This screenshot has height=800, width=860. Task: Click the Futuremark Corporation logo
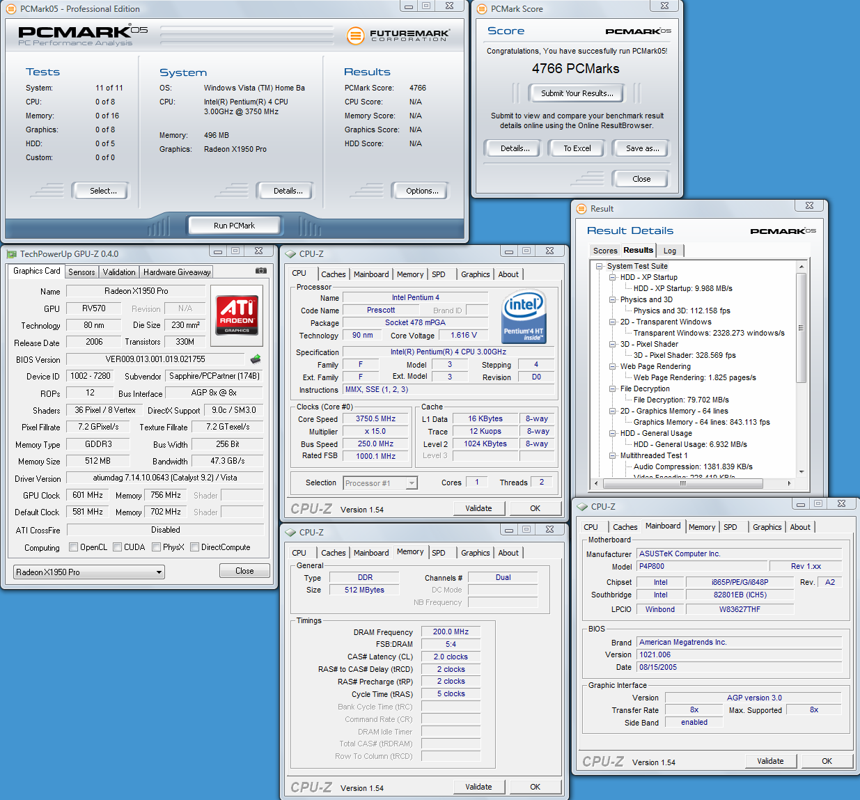pos(398,35)
